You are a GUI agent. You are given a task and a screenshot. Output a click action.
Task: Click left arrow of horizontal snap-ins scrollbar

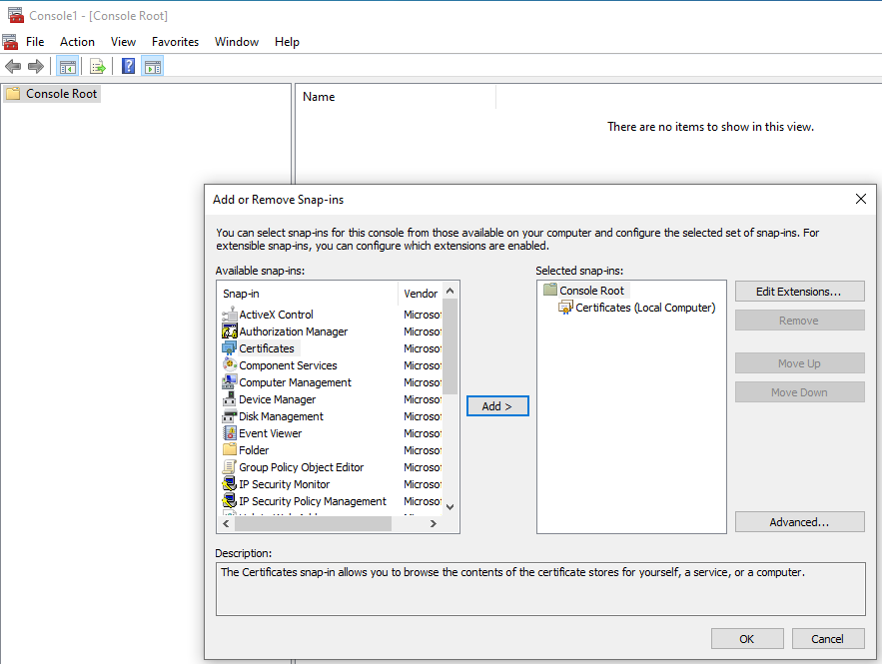click(x=226, y=523)
